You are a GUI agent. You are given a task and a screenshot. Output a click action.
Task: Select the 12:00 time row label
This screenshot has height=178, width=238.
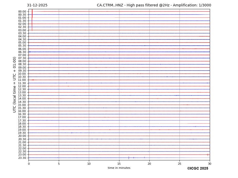[x=22, y=86]
